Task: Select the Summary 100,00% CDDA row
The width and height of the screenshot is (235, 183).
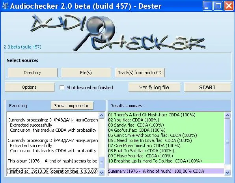Action: (166, 171)
